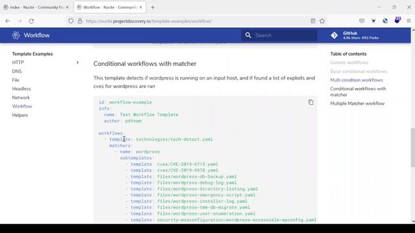
Task: Click 'files/wordpress-tmm-db-migrate.yaml' code line
Action: coord(204,207)
